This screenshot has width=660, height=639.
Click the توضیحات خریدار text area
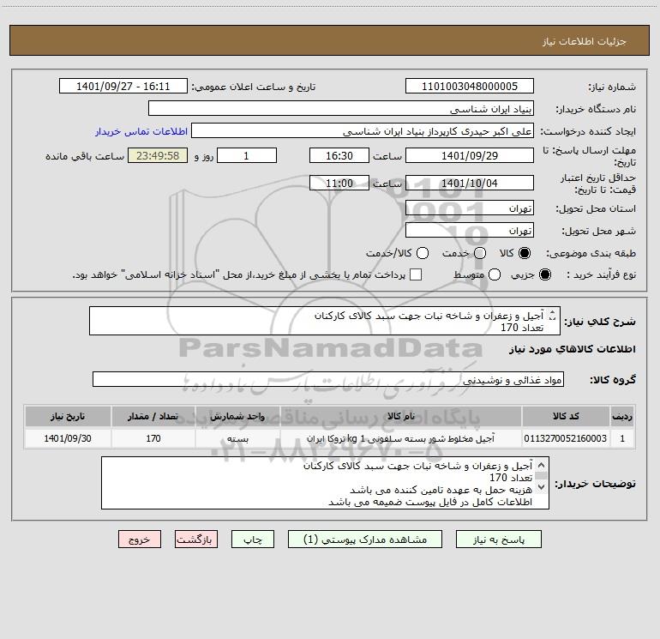[325, 483]
